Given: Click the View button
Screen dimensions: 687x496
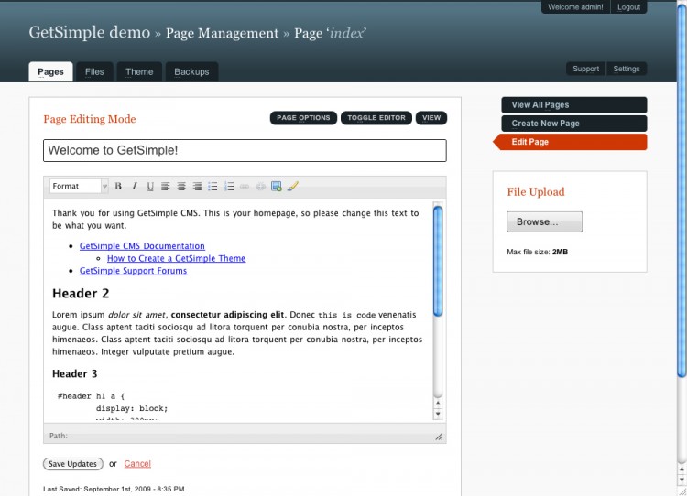Looking at the screenshot, I should point(431,118).
